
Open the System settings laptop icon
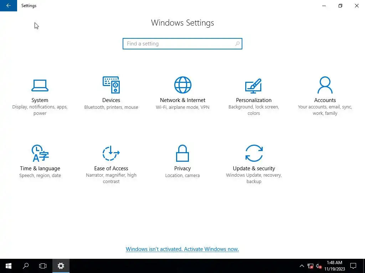click(x=40, y=85)
